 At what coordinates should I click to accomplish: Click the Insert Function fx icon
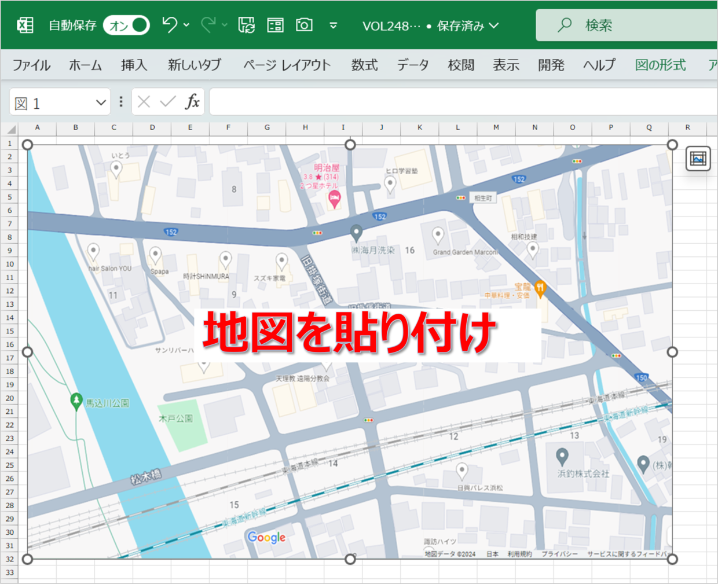(x=191, y=101)
